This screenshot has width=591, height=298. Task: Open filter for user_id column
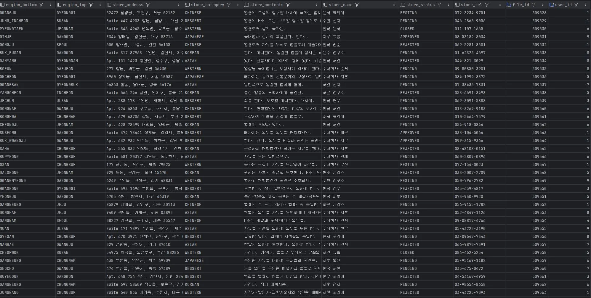click(x=576, y=5)
